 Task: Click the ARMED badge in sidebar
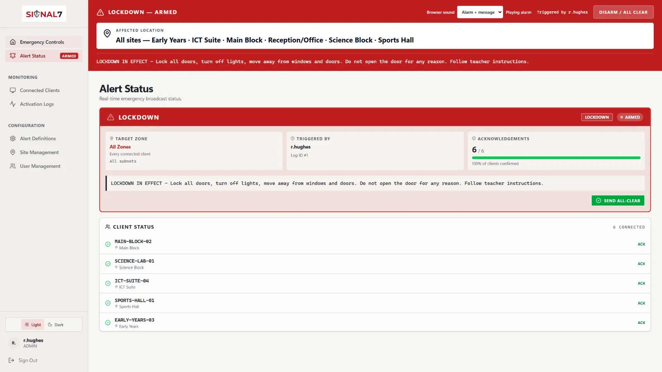[69, 56]
